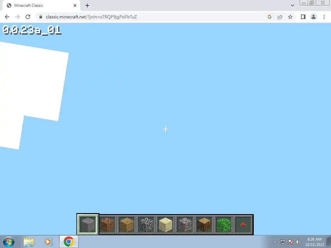Reload the Minecraft Classic page
The width and height of the screenshot is (331, 248).
(x=28, y=17)
